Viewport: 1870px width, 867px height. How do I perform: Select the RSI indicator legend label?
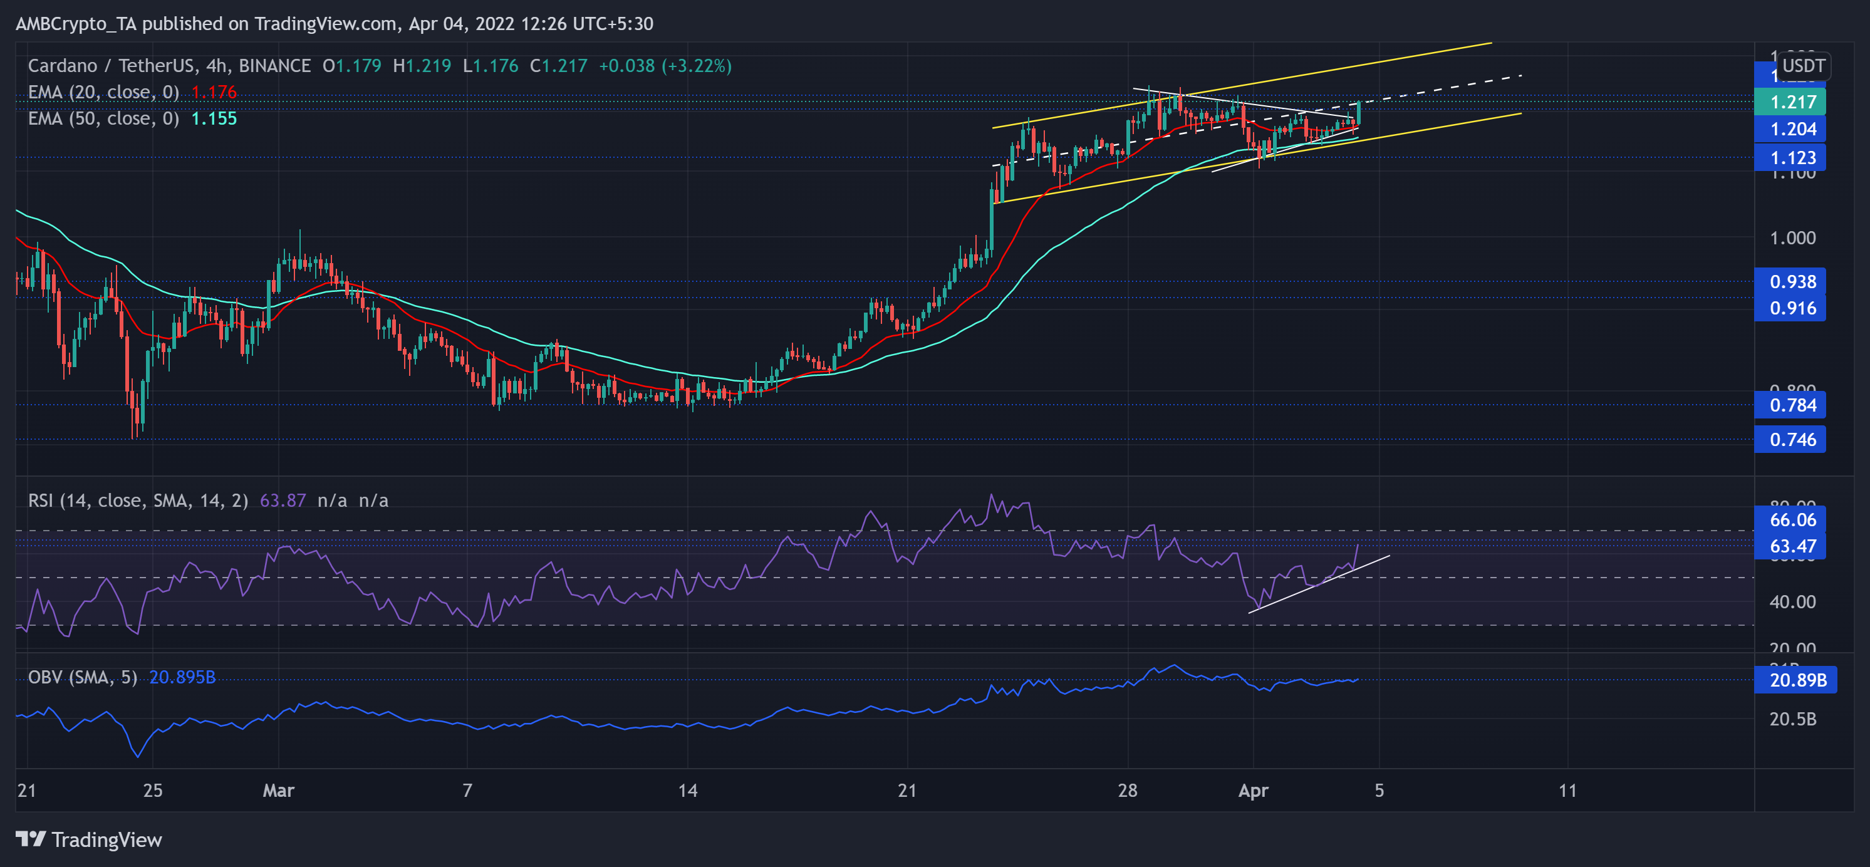[x=138, y=501]
